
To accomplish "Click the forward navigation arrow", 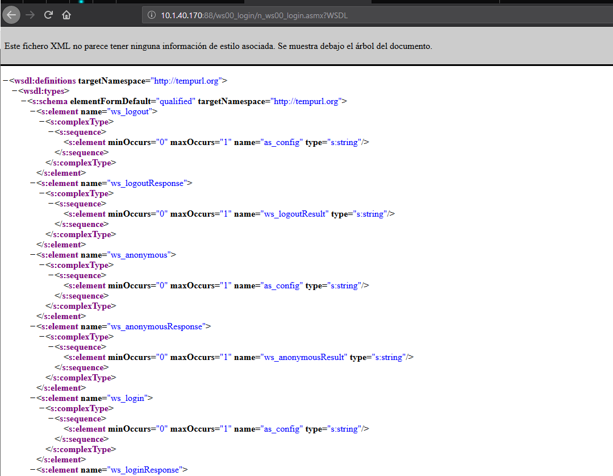I will click(30, 15).
